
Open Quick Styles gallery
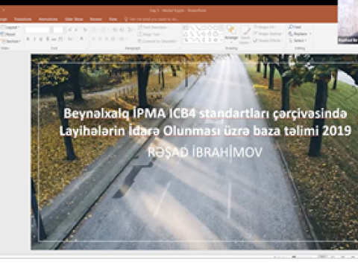(x=245, y=35)
